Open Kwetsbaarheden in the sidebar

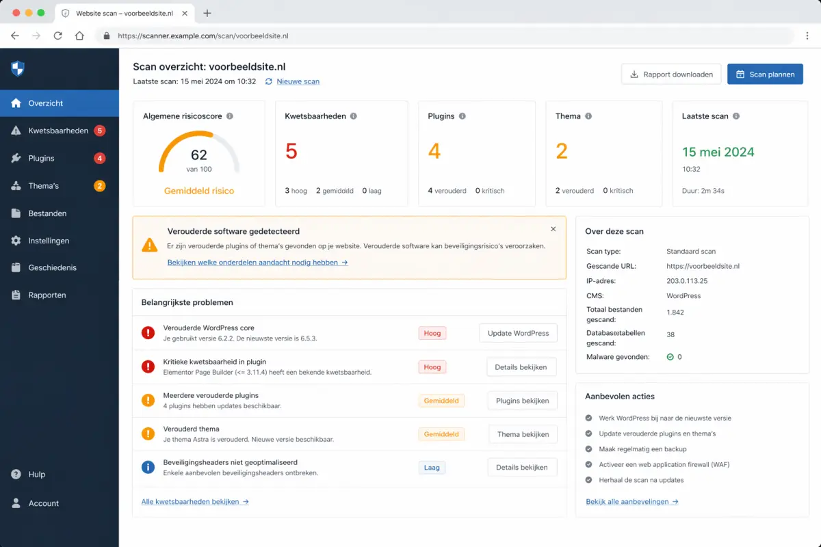60,131
